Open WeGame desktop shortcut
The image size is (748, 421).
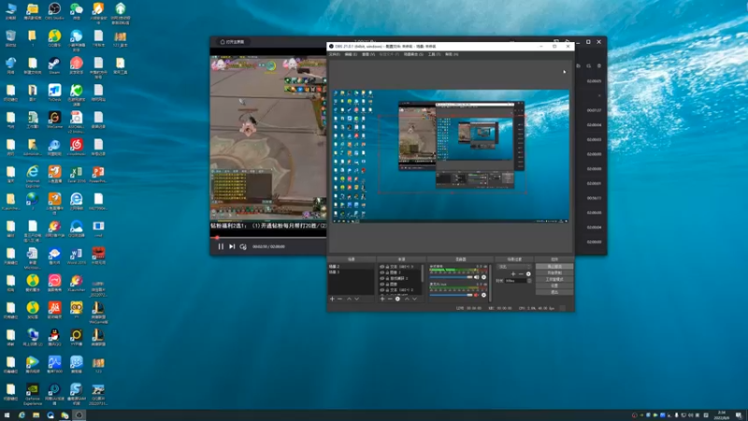pyautogui.click(x=54, y=120)
